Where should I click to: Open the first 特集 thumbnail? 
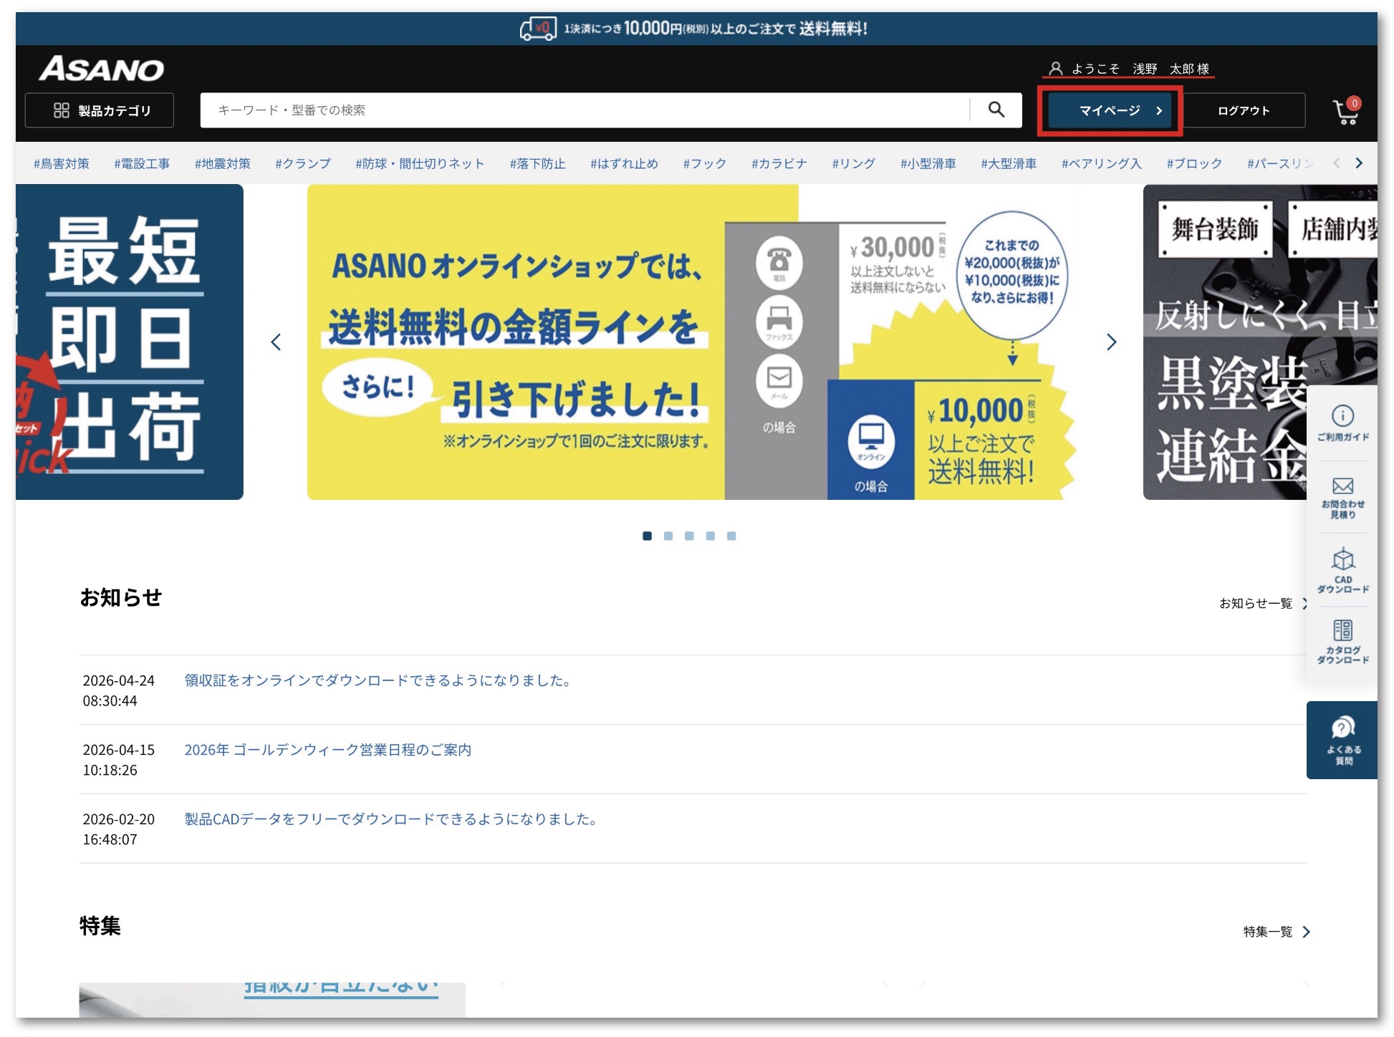(x=272, y=1000)
